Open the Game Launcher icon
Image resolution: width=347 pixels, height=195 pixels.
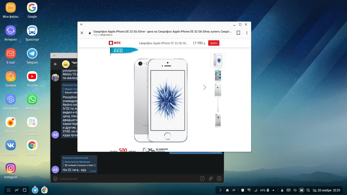(x=32, y=126)
